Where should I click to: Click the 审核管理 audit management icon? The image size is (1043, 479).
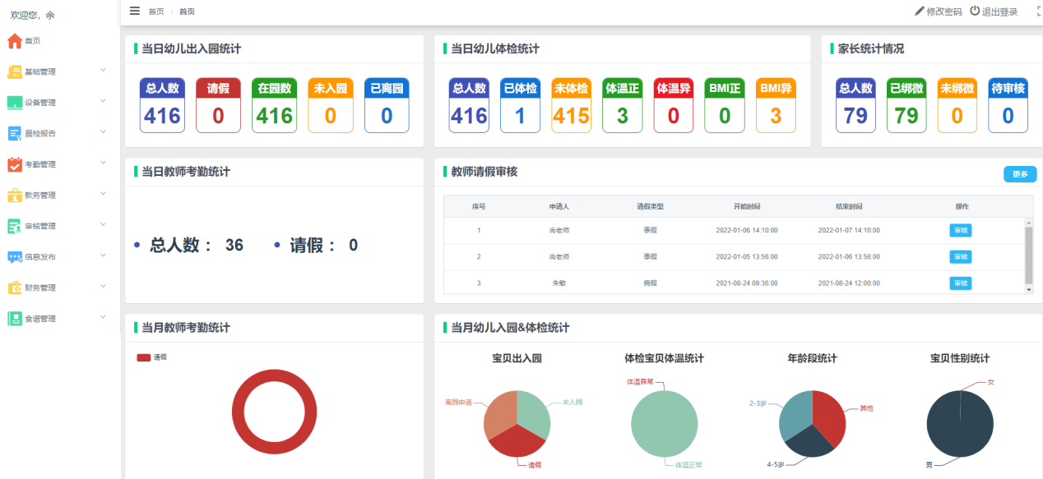[x=14, y=224]
